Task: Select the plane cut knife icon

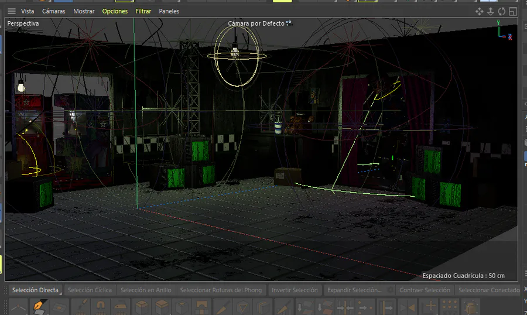Action: pyautogui.click(x=284, y=307)
